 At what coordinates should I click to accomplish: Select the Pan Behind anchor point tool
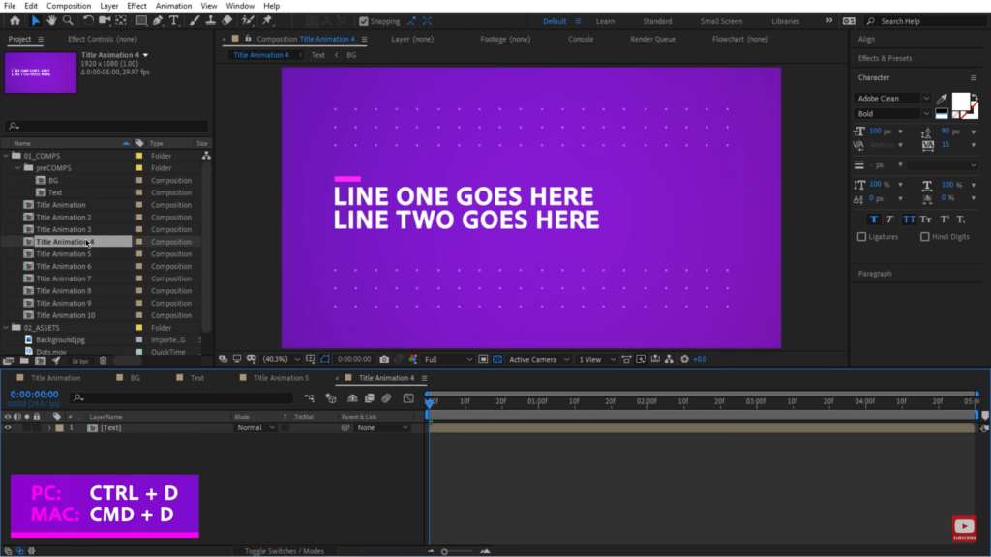121,21
